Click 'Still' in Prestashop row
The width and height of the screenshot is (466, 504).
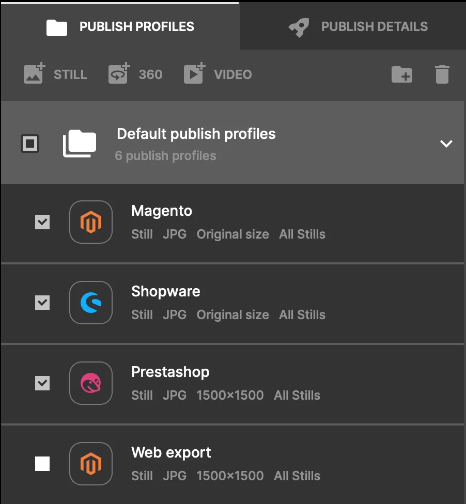point(142,396)
